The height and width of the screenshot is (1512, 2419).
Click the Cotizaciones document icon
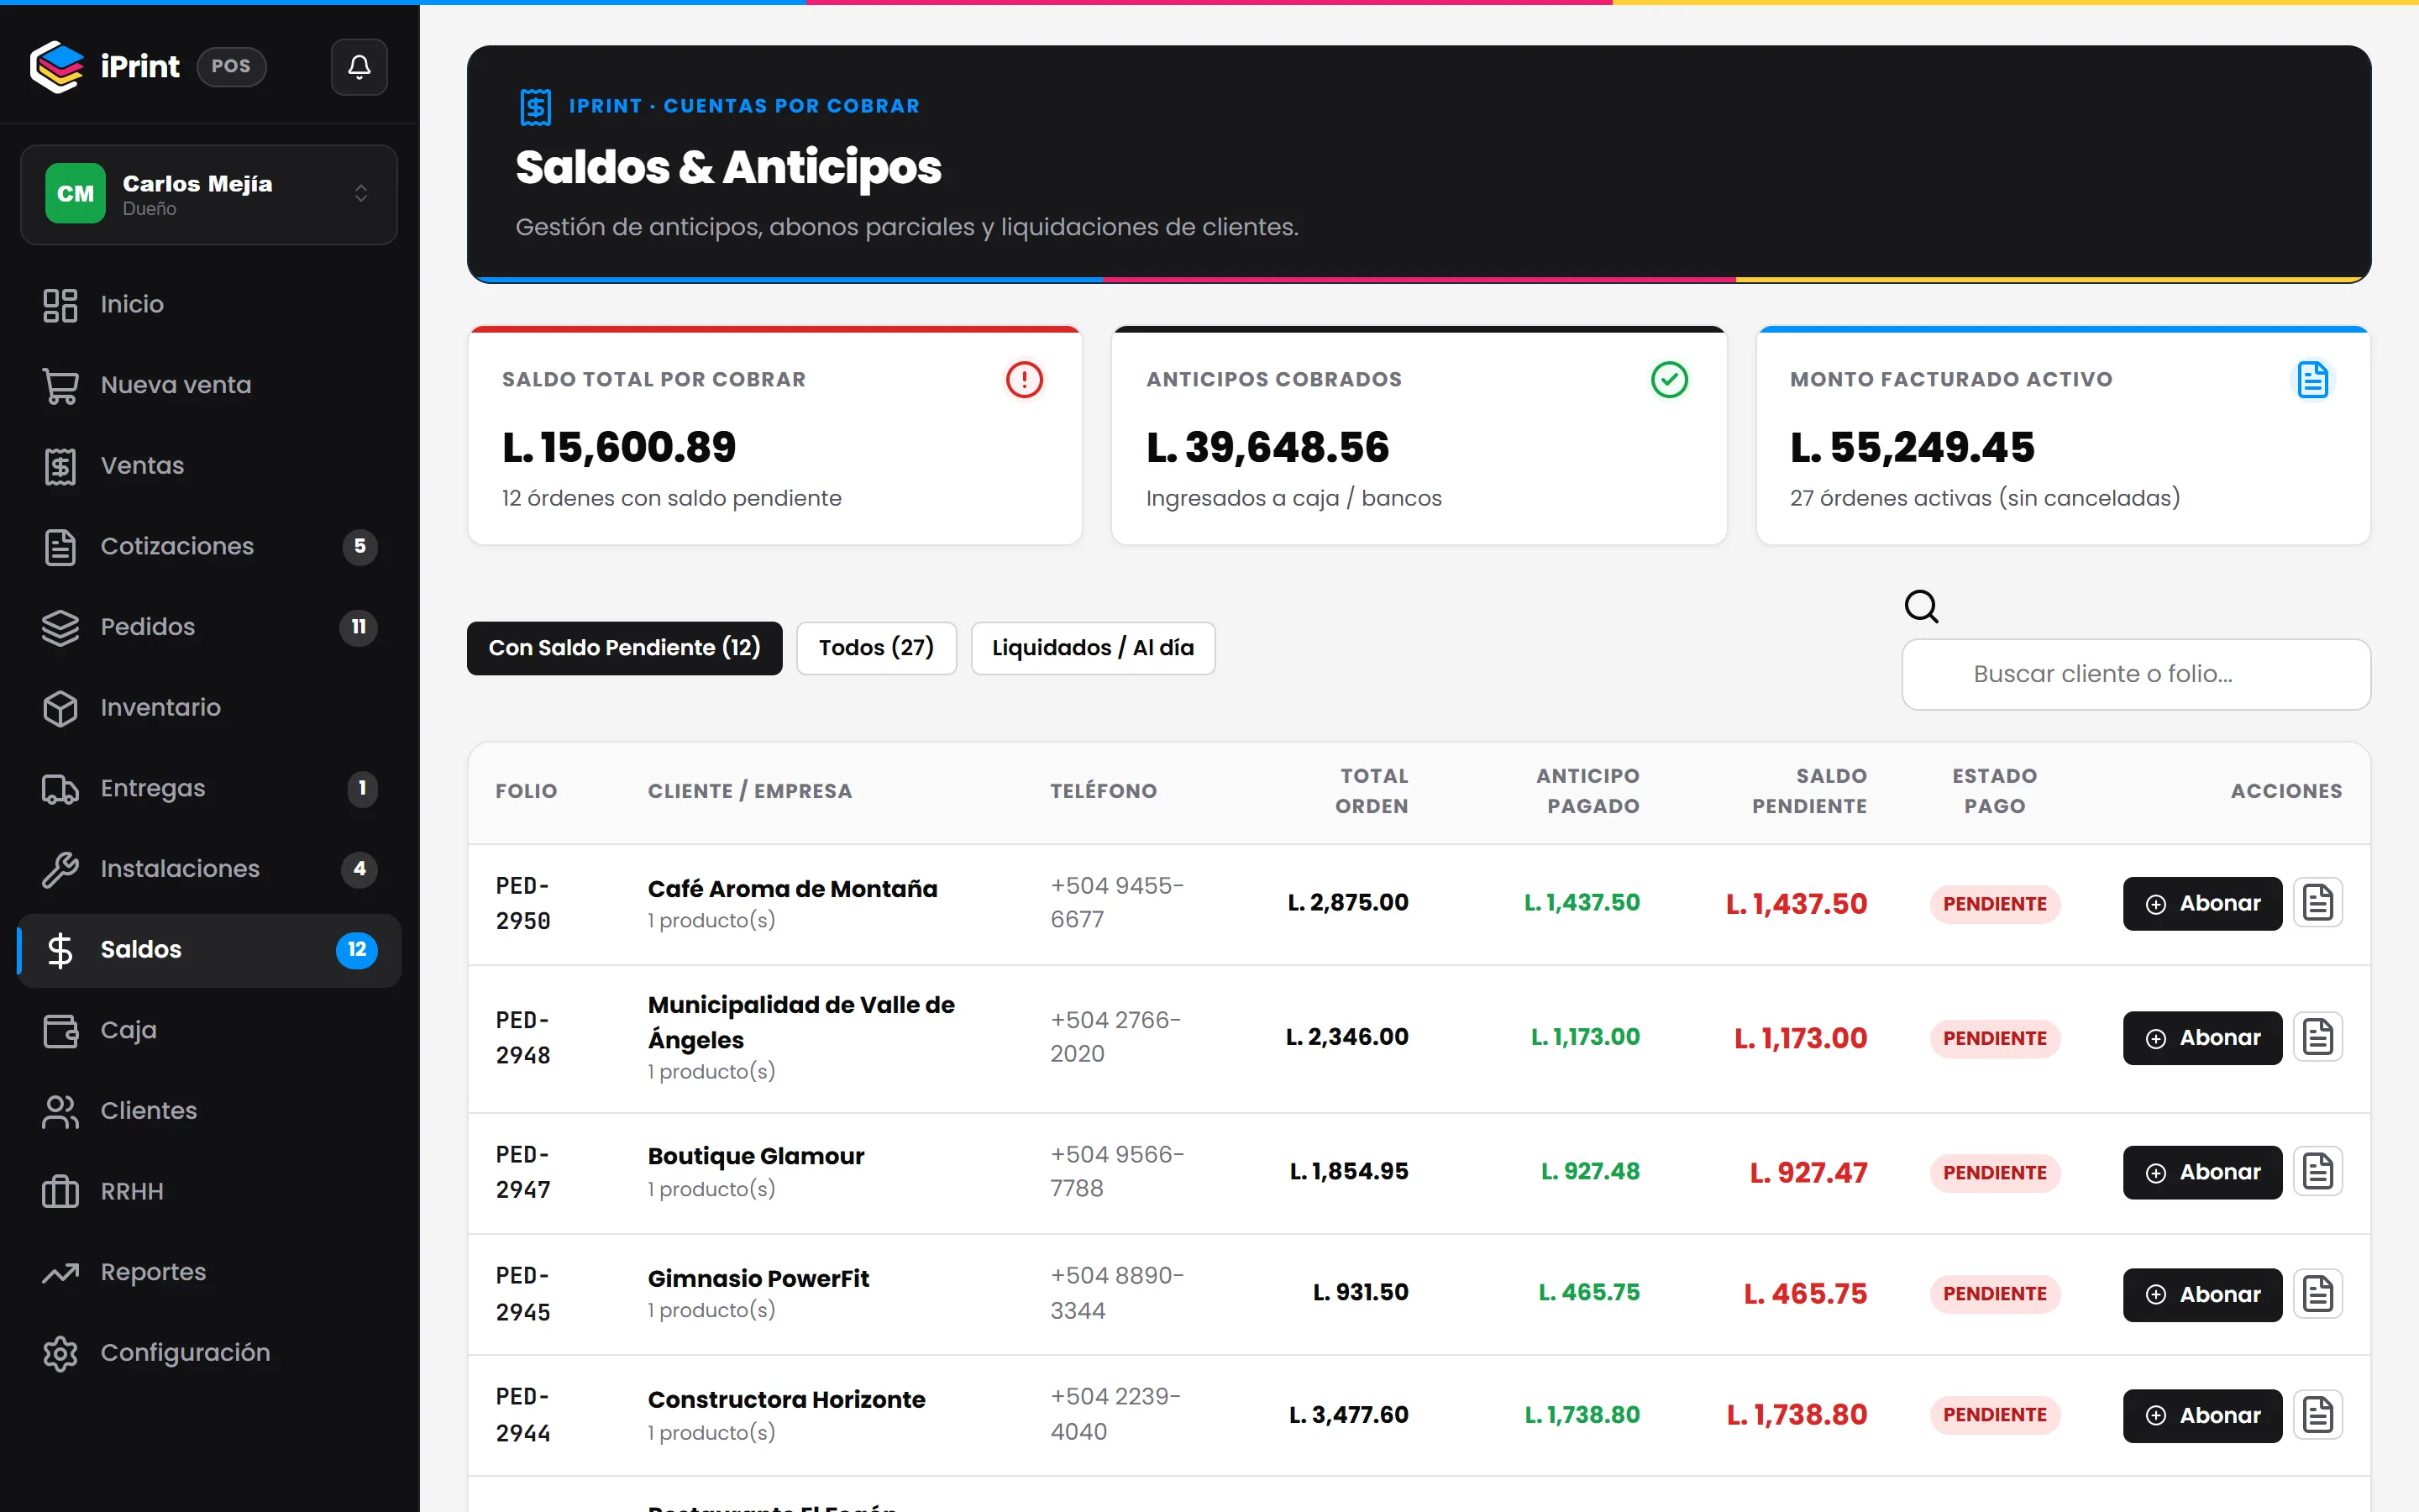pos(60,547)
